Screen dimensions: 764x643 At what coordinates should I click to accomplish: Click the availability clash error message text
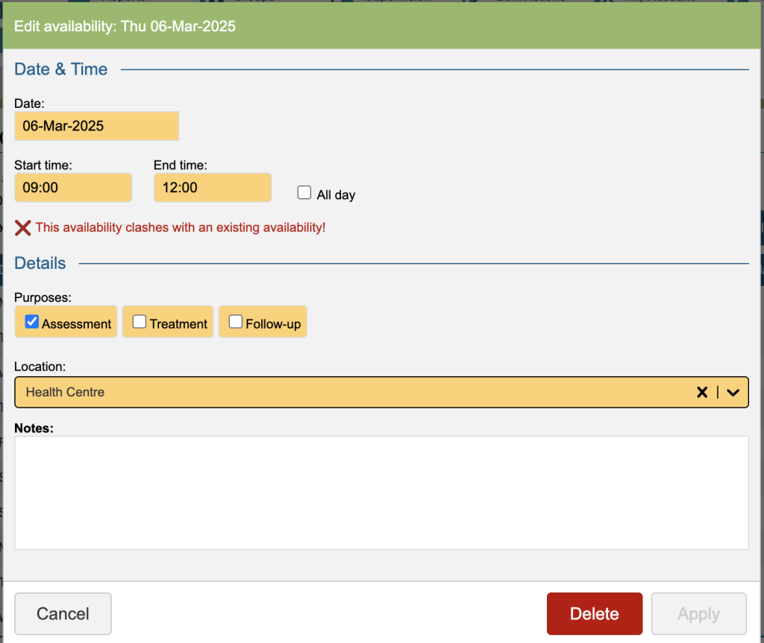tap(181, 228)
